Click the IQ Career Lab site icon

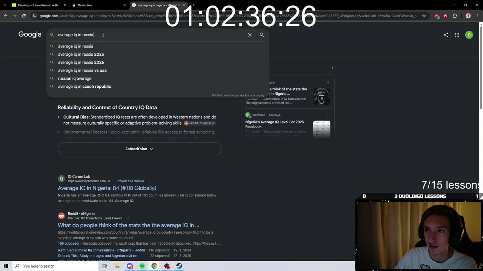tap(61, 179)
